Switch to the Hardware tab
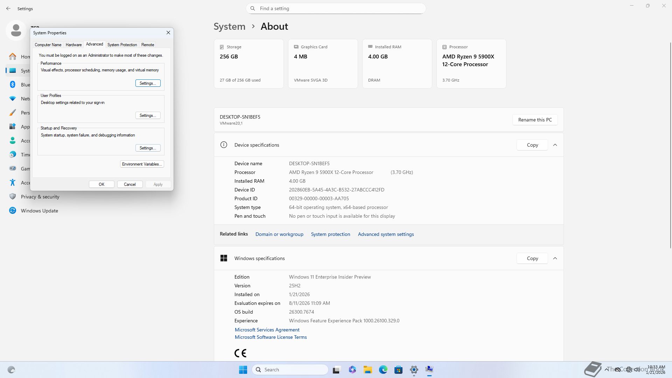 [73, 45]
